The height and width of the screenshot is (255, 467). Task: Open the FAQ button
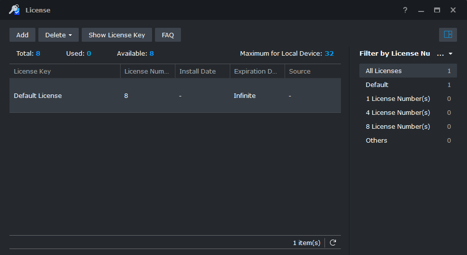coord(168,35)
